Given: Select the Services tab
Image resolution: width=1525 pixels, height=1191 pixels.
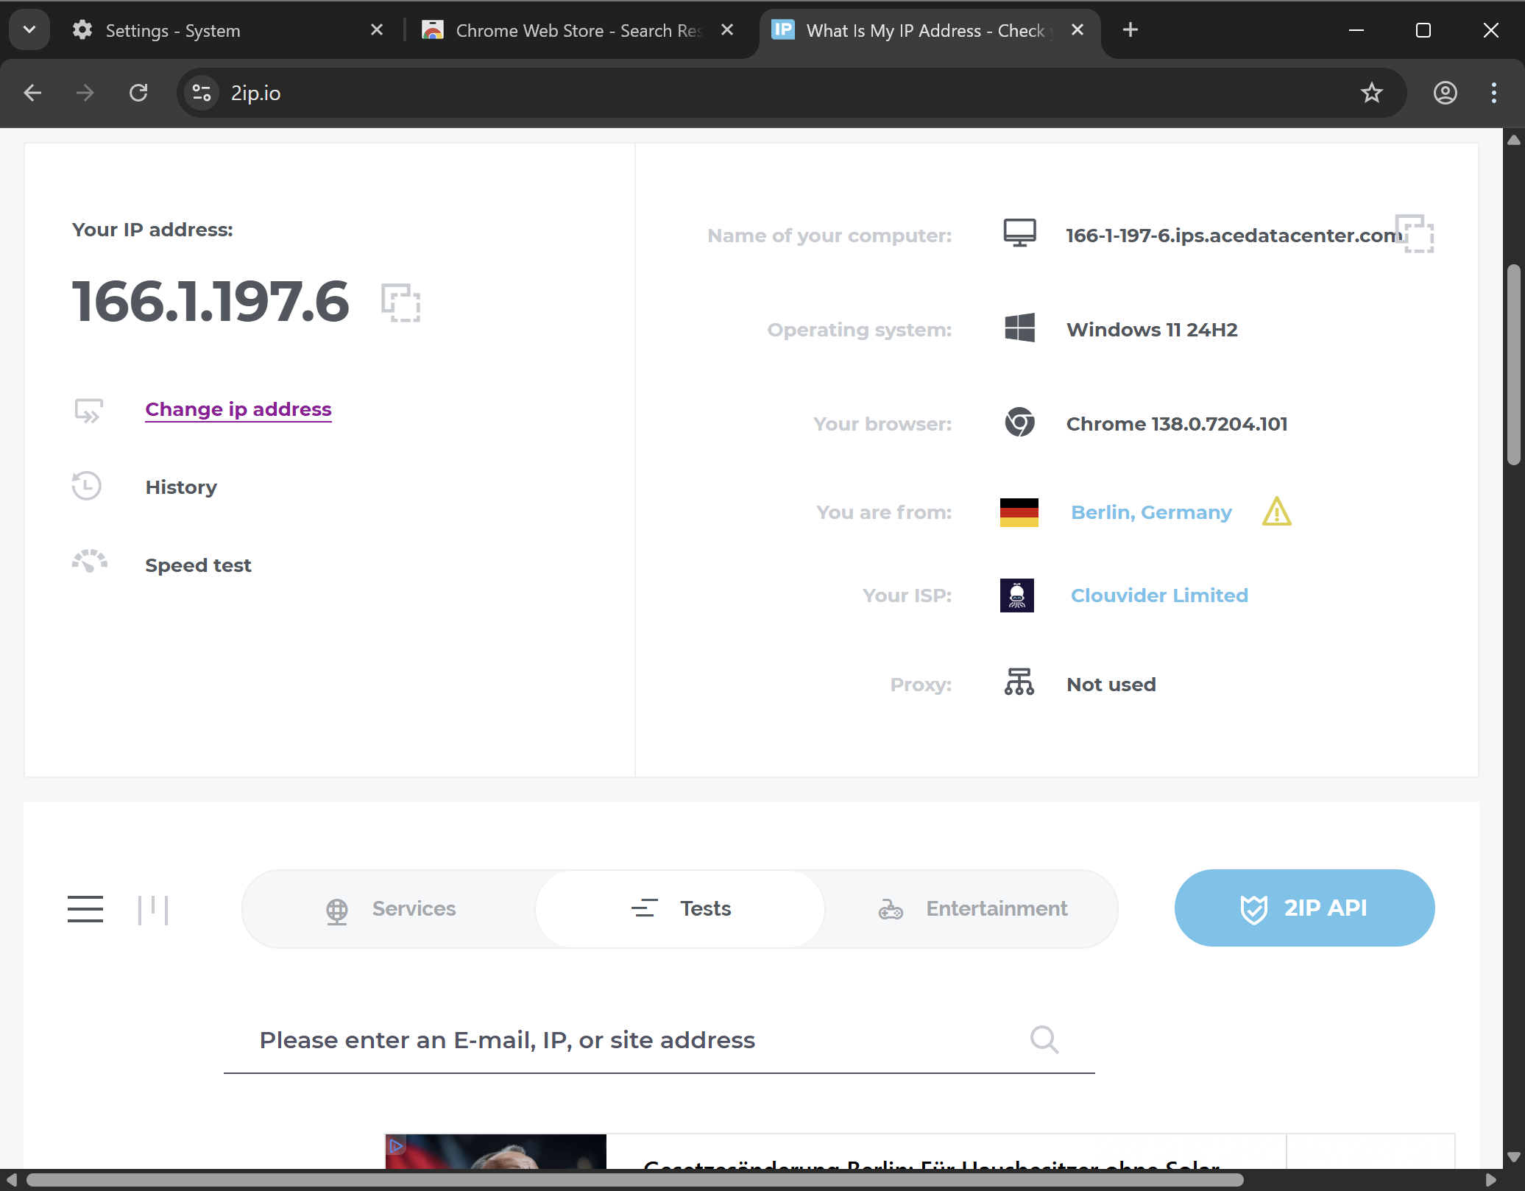Looking at the screenshot, I should coord(392,909).
